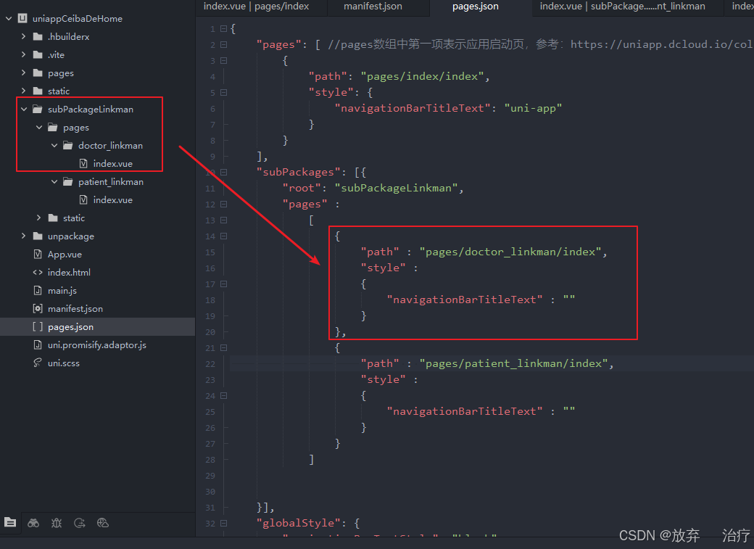Viewport: 754px width, 549px height.
Task: Toggle code fold marker on line 17
Action: [223, 284]
